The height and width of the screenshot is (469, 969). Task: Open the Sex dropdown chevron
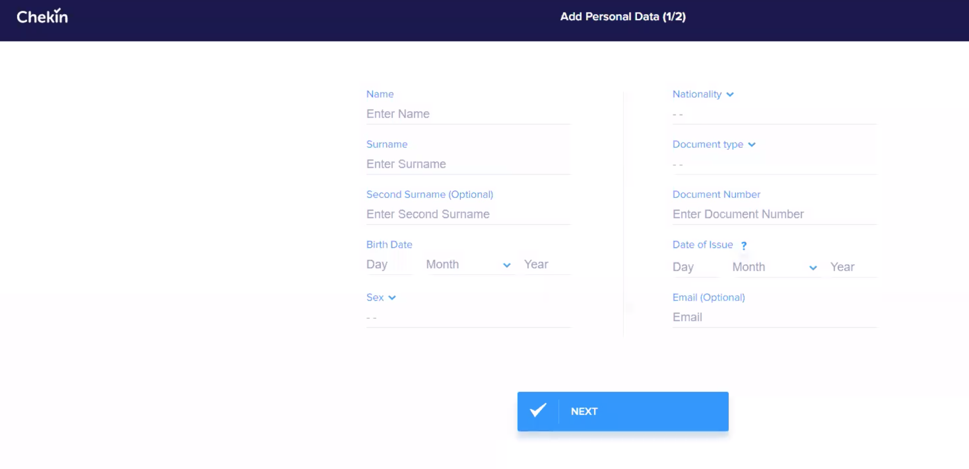click(x=392, y=298)
